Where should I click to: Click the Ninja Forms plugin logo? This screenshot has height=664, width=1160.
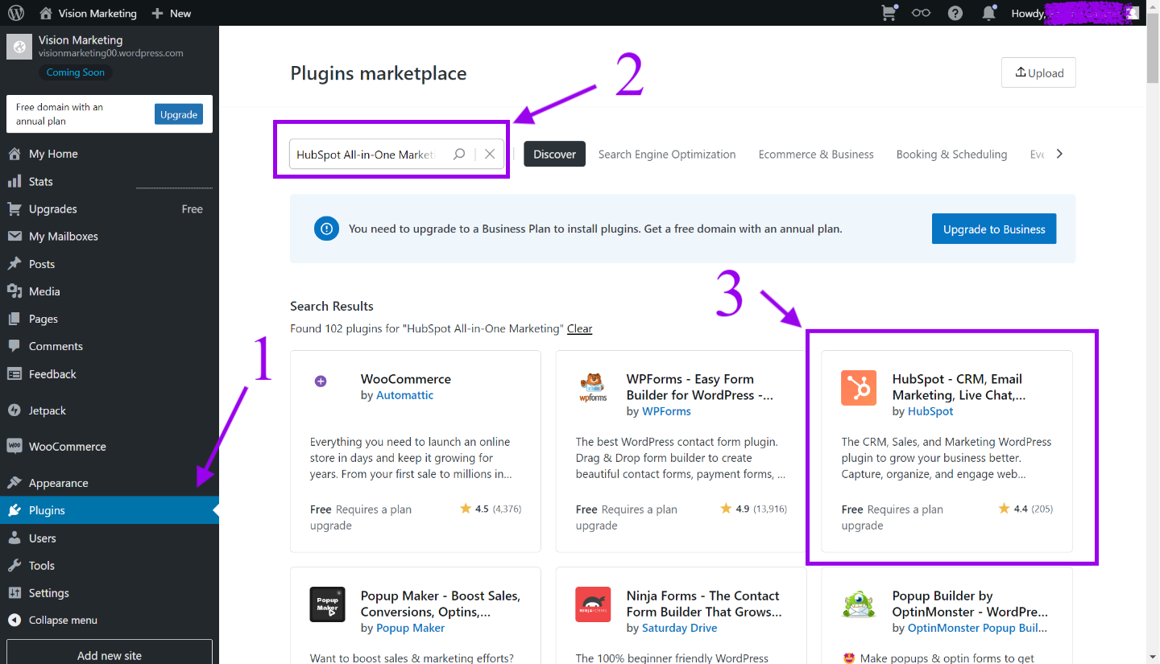tap(593, 604)
